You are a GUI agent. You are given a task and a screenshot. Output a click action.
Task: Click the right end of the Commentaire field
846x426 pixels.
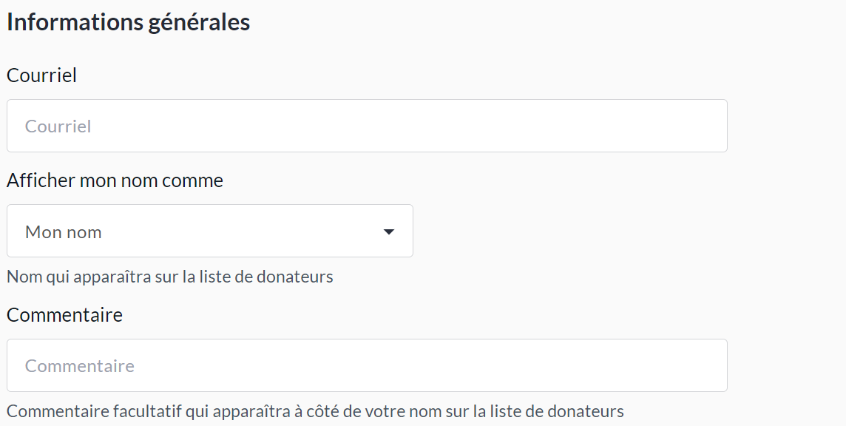pyautogui.click(x=703, y=365)
